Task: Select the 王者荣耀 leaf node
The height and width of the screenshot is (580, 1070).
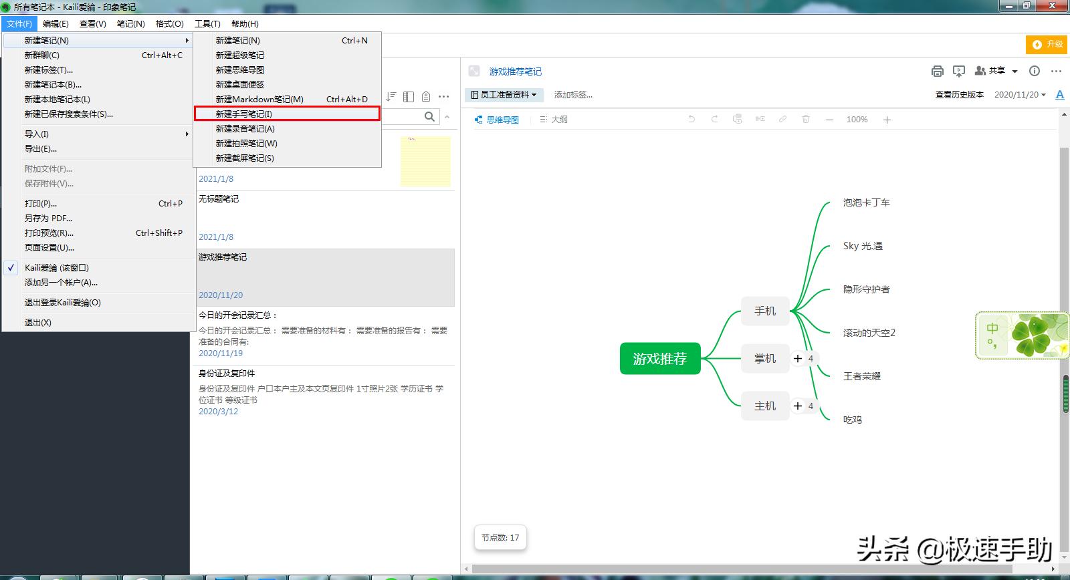Action: 862,376
